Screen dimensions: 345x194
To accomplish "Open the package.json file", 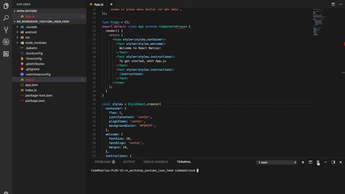I will (x=35, y=101).
